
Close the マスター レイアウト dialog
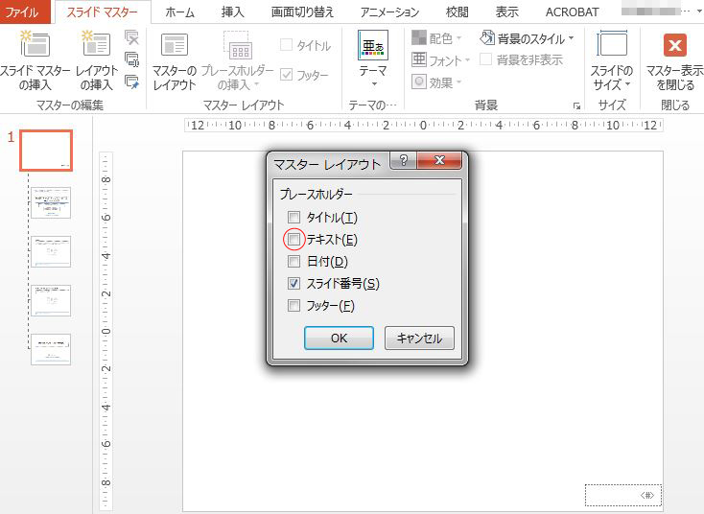point(439,160)
